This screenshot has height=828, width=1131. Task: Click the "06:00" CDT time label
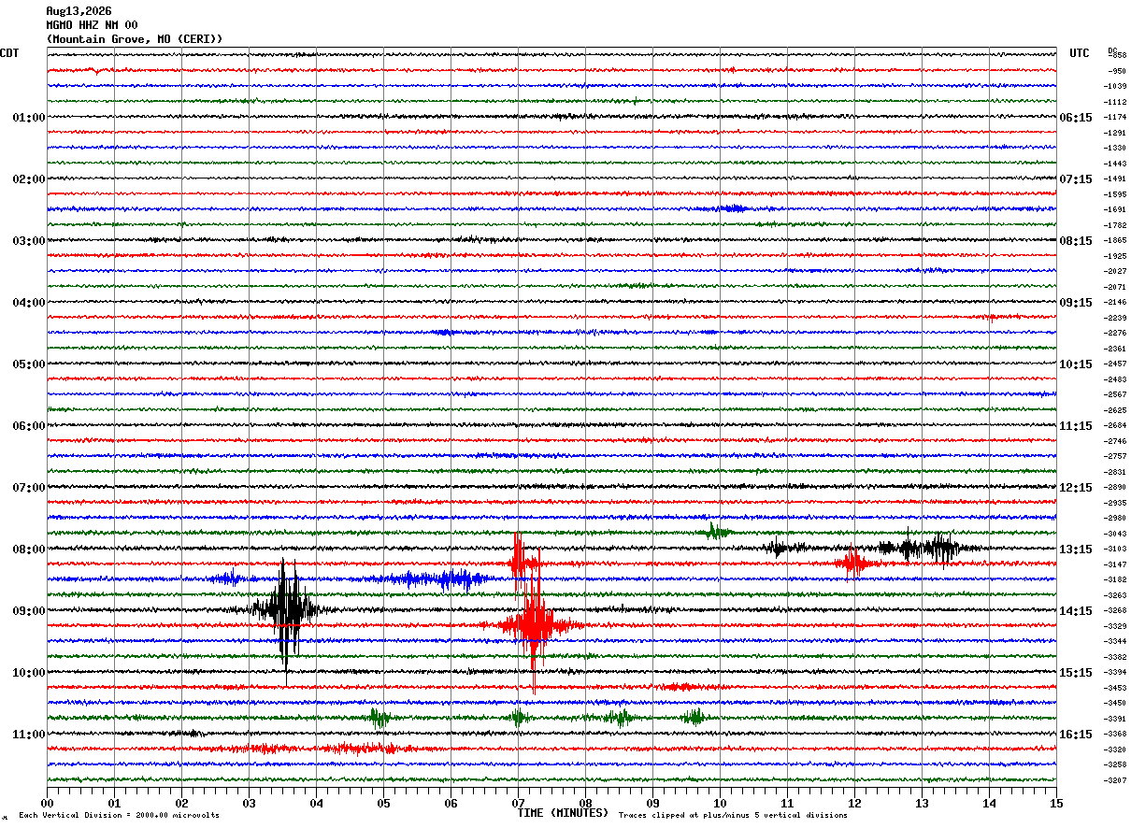[x=28, y=426]
